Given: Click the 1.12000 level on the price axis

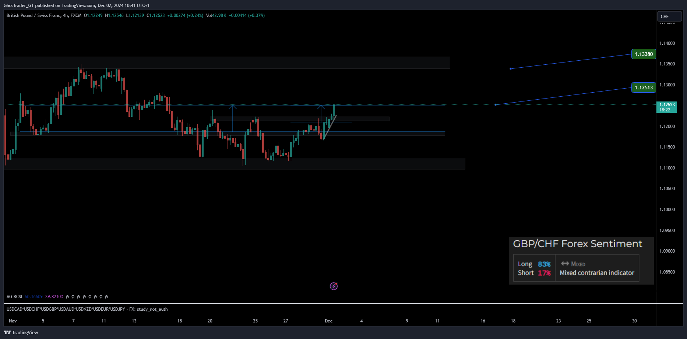Looking at the screenshot, I should pos(667,126).
